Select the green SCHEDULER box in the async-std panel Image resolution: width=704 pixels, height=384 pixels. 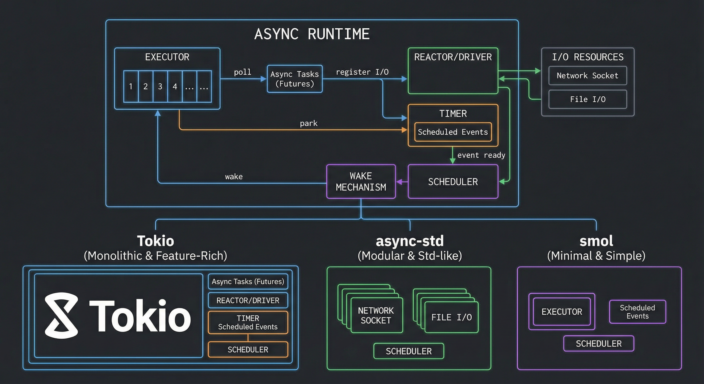coord(408,351)
